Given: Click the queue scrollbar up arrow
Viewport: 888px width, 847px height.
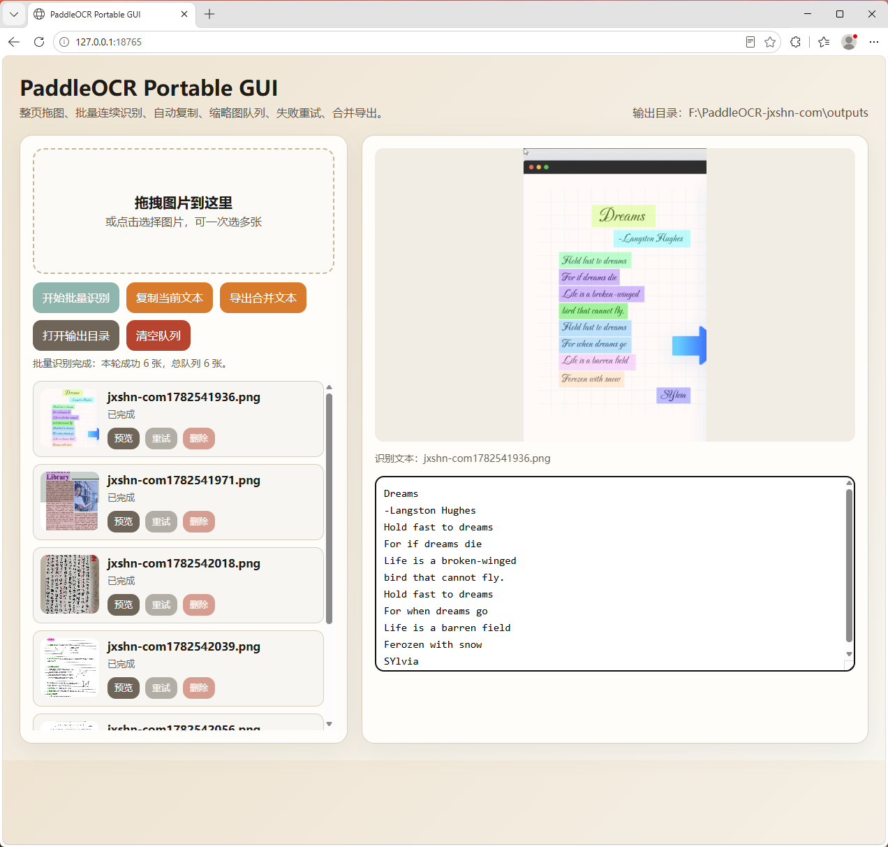Looking at the screenshot, I should tap(329, 387).
